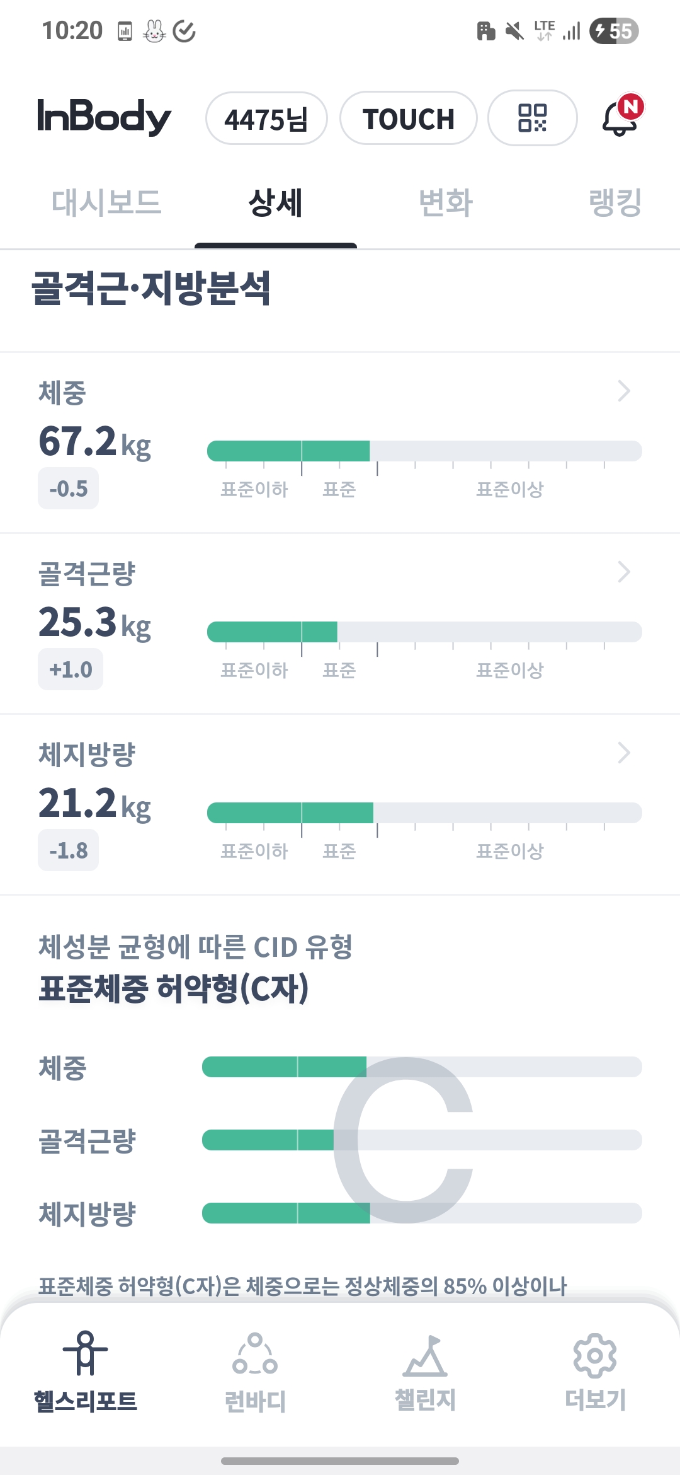Tap the InBody logo

click(104, 117)
